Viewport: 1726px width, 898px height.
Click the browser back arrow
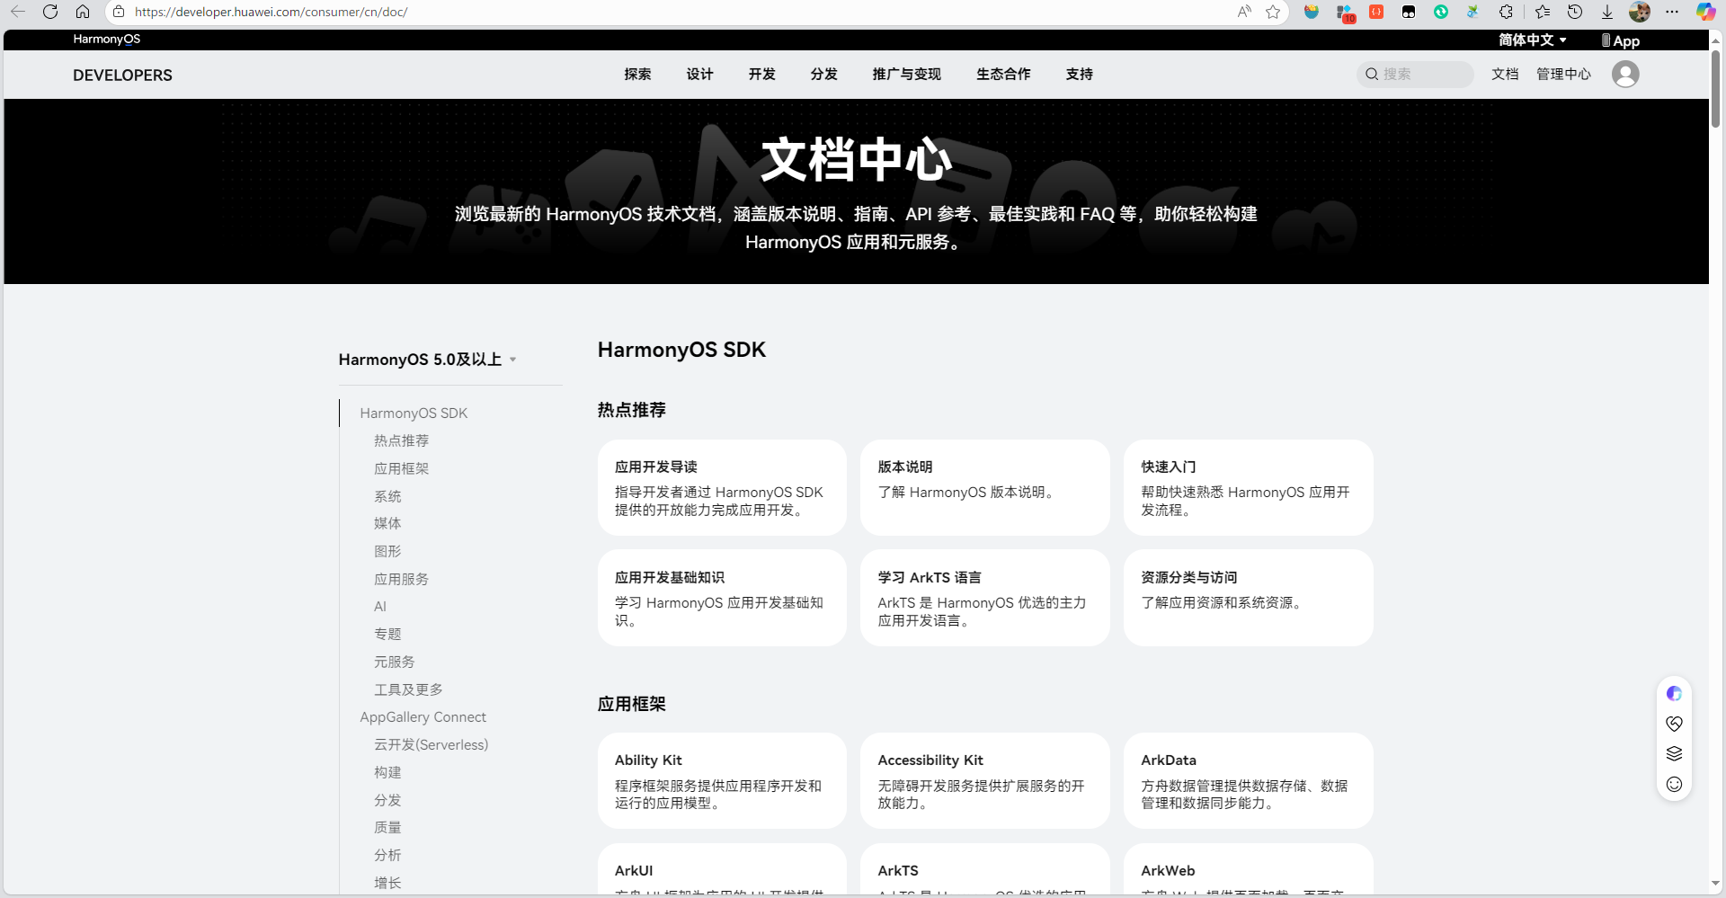[x=18, y=12]
